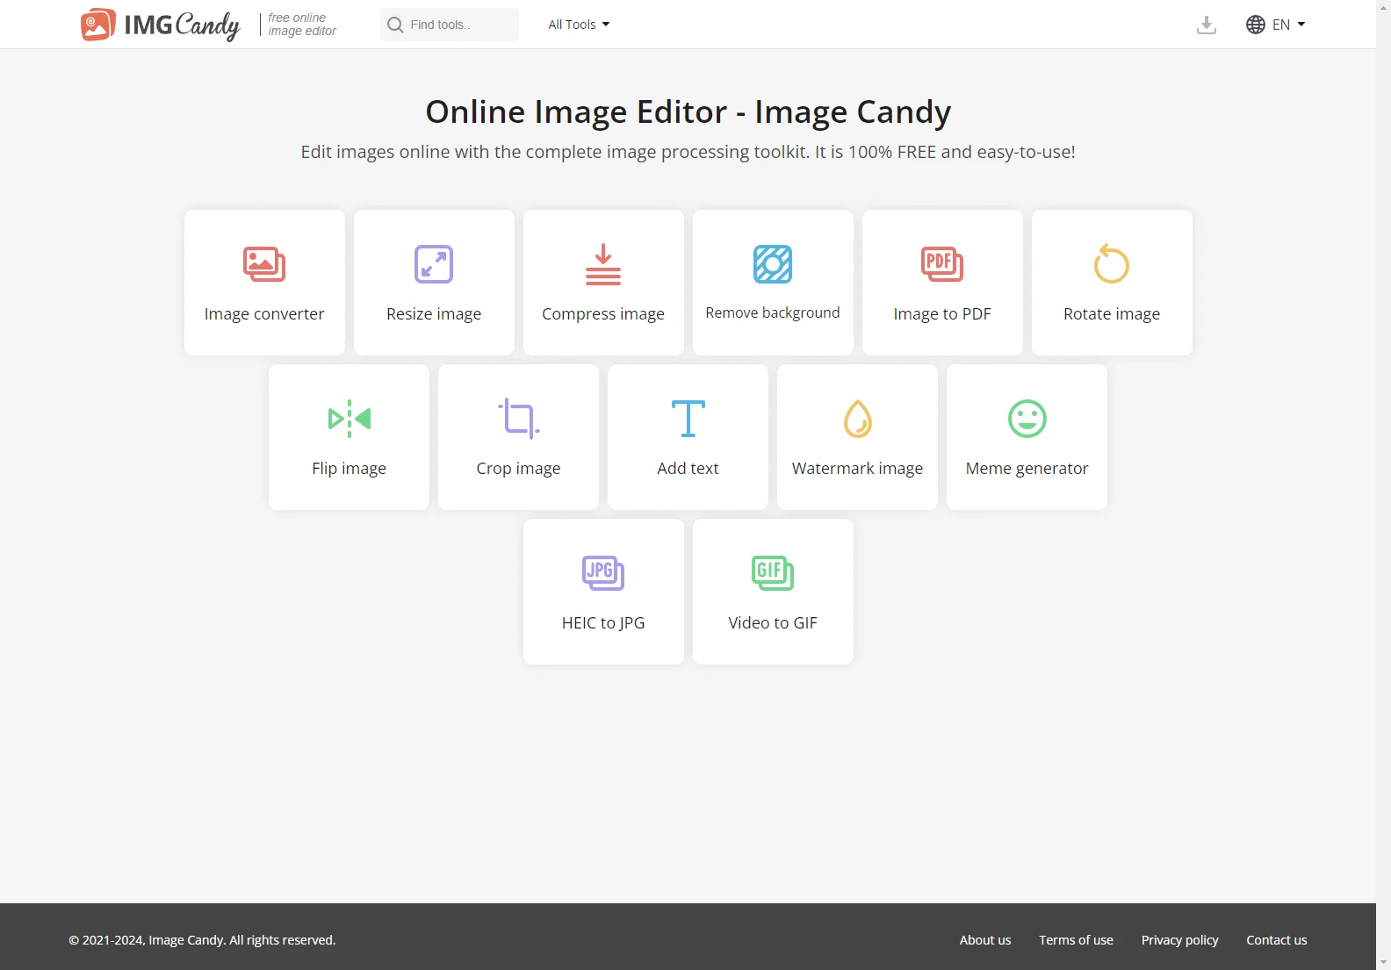Click the search magnifier icon
The width and height of the screenshot is (1391, 970).
395,25
